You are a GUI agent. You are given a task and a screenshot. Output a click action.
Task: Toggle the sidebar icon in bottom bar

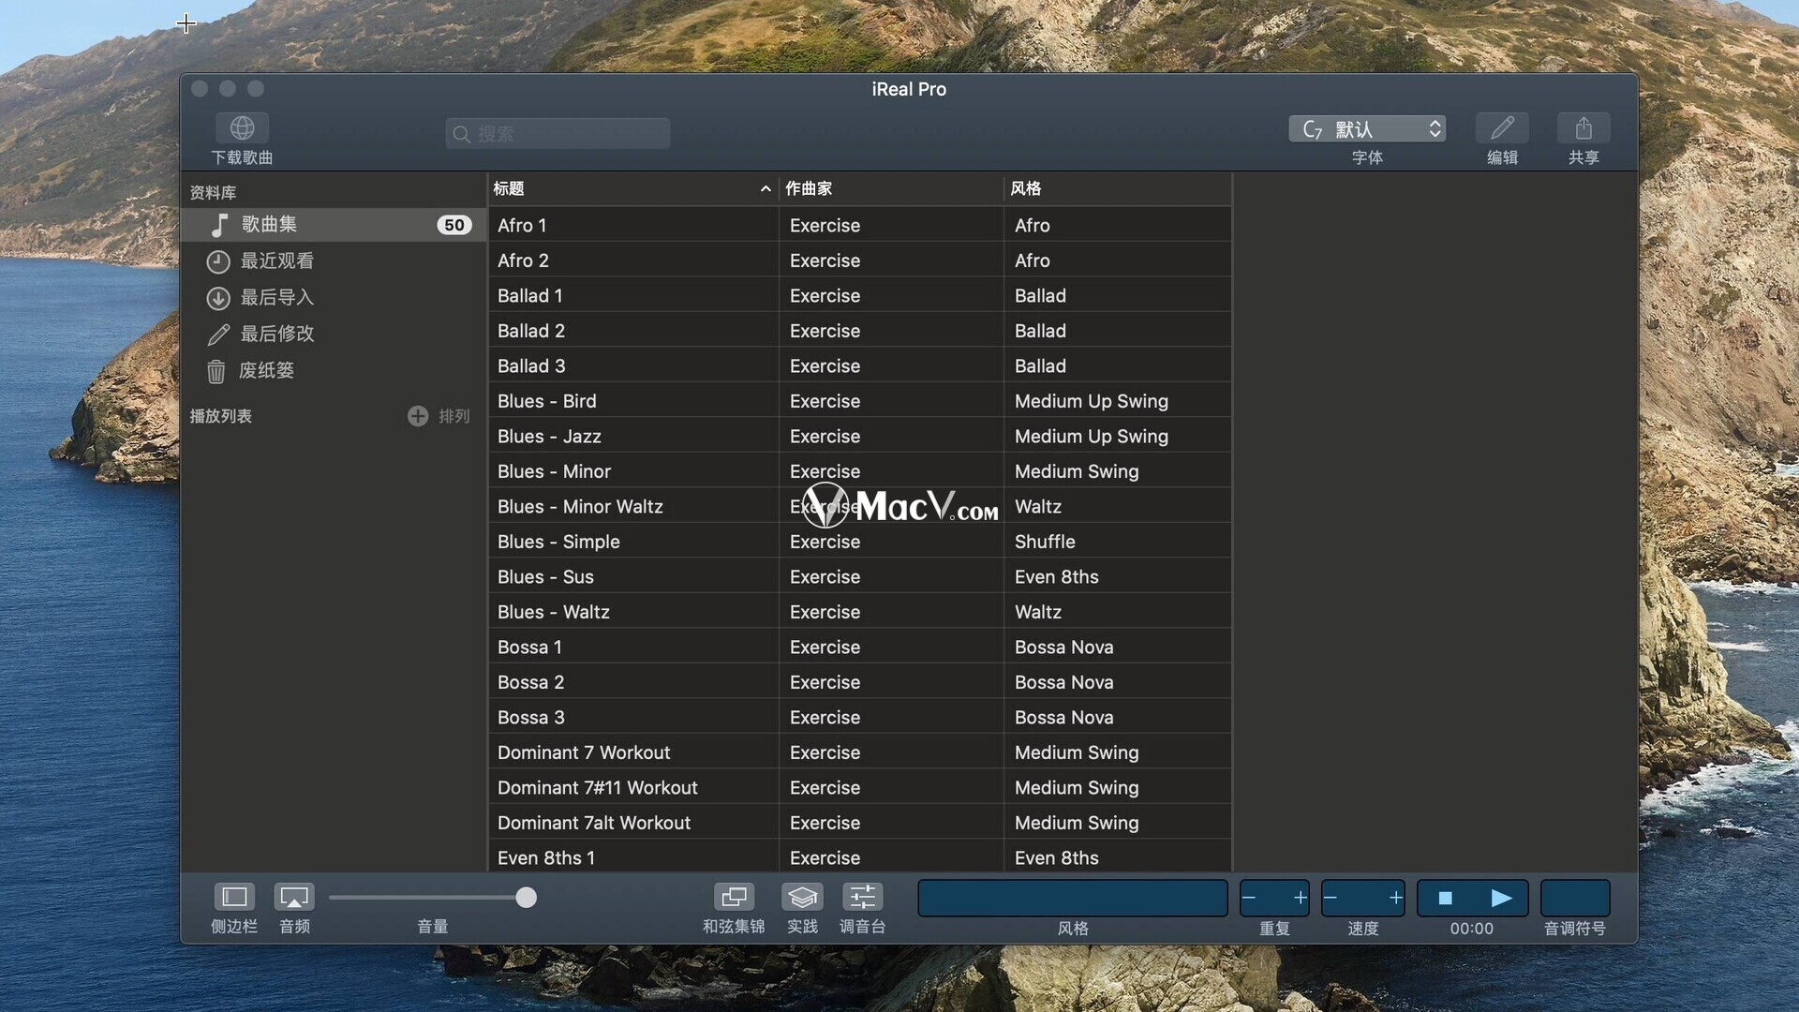pyautogui.click(x=234, y=897)
